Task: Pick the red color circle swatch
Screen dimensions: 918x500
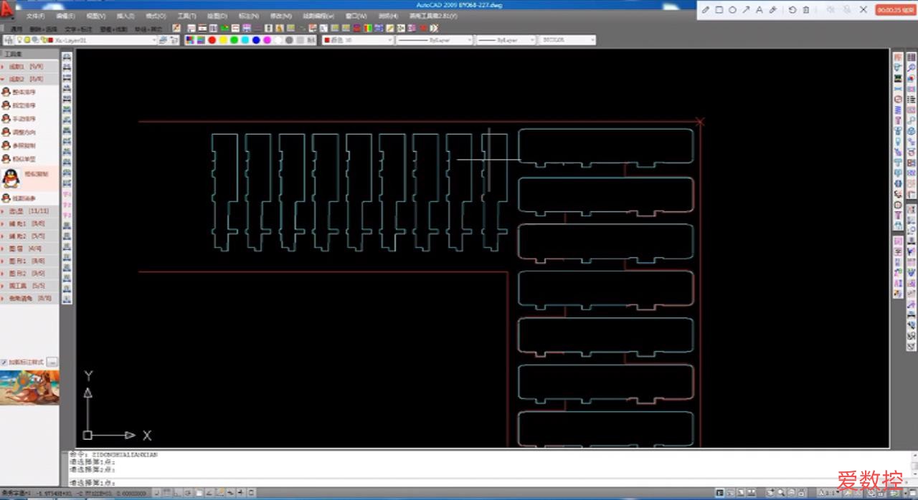Action: tap(212, 40)
